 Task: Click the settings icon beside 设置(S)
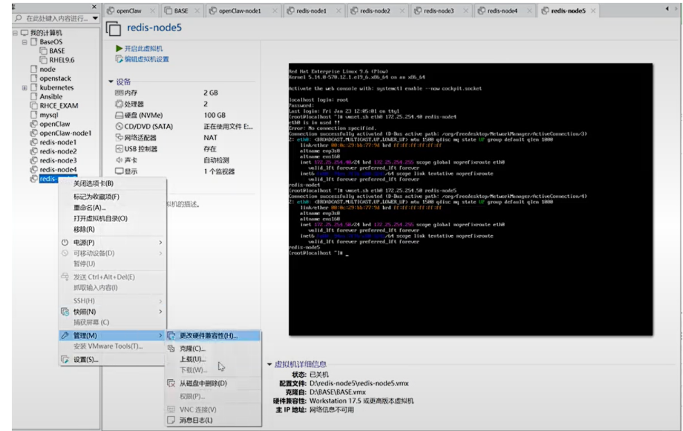pos(65,359)
